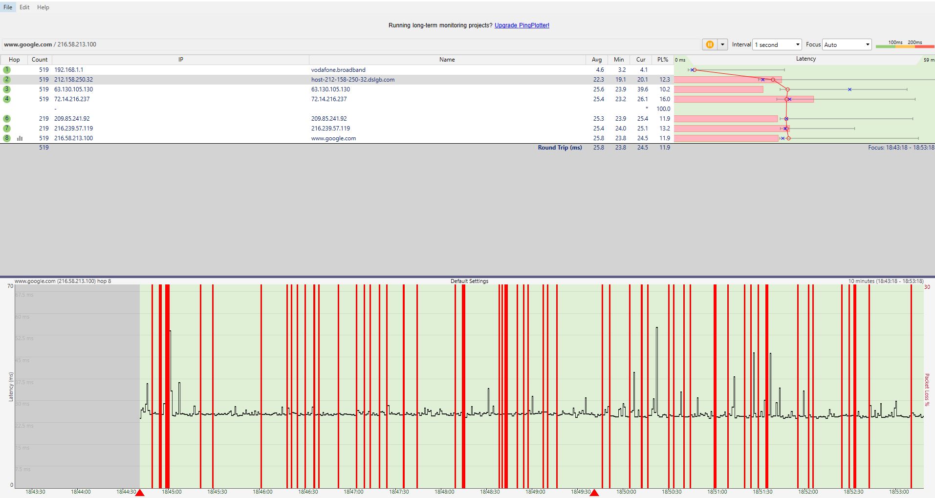Open the Help menu

click(x=43, y=7)
